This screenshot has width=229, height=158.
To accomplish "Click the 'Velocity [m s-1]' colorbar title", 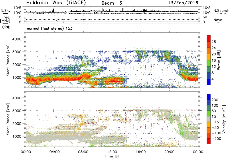I will click(224, 119).
